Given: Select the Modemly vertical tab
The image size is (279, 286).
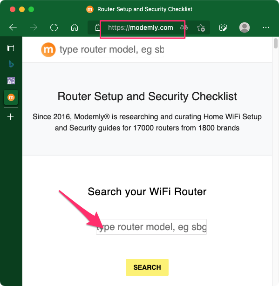Looking at the screenshot, I should [11, 97].
